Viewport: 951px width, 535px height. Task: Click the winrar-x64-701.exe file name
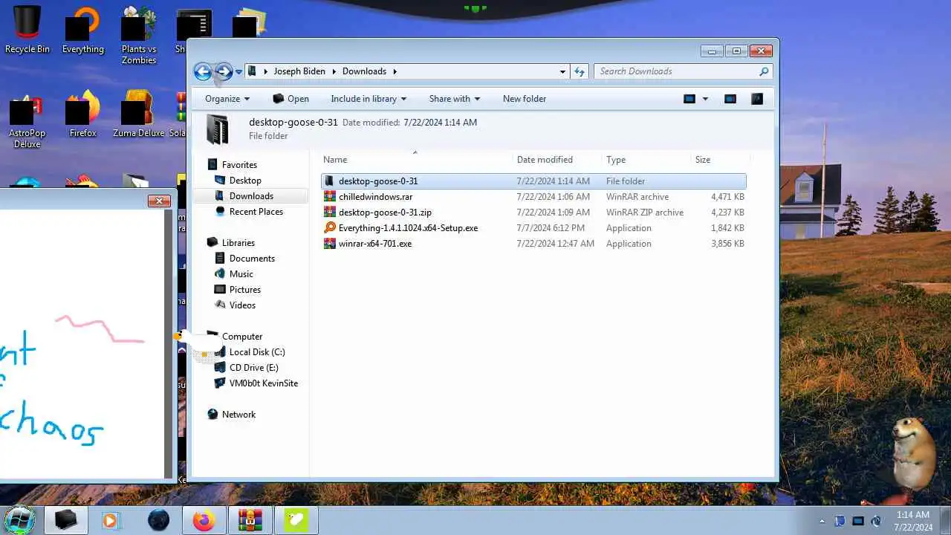pos(374,244)
